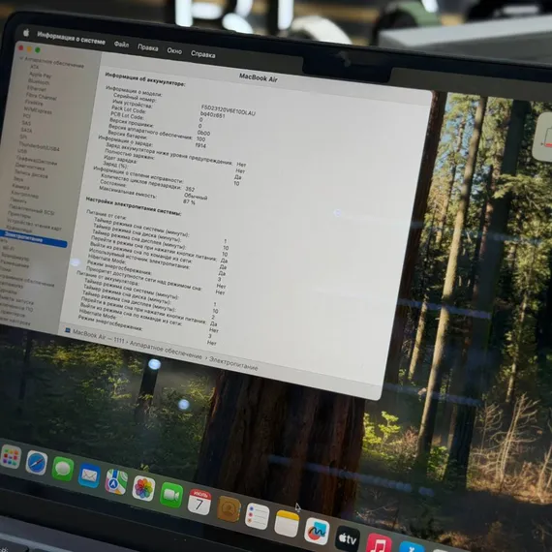552x552 pixels.
Task: Select SATA in the sidebar
Action: pyautogui.click(x=27, y=130)
